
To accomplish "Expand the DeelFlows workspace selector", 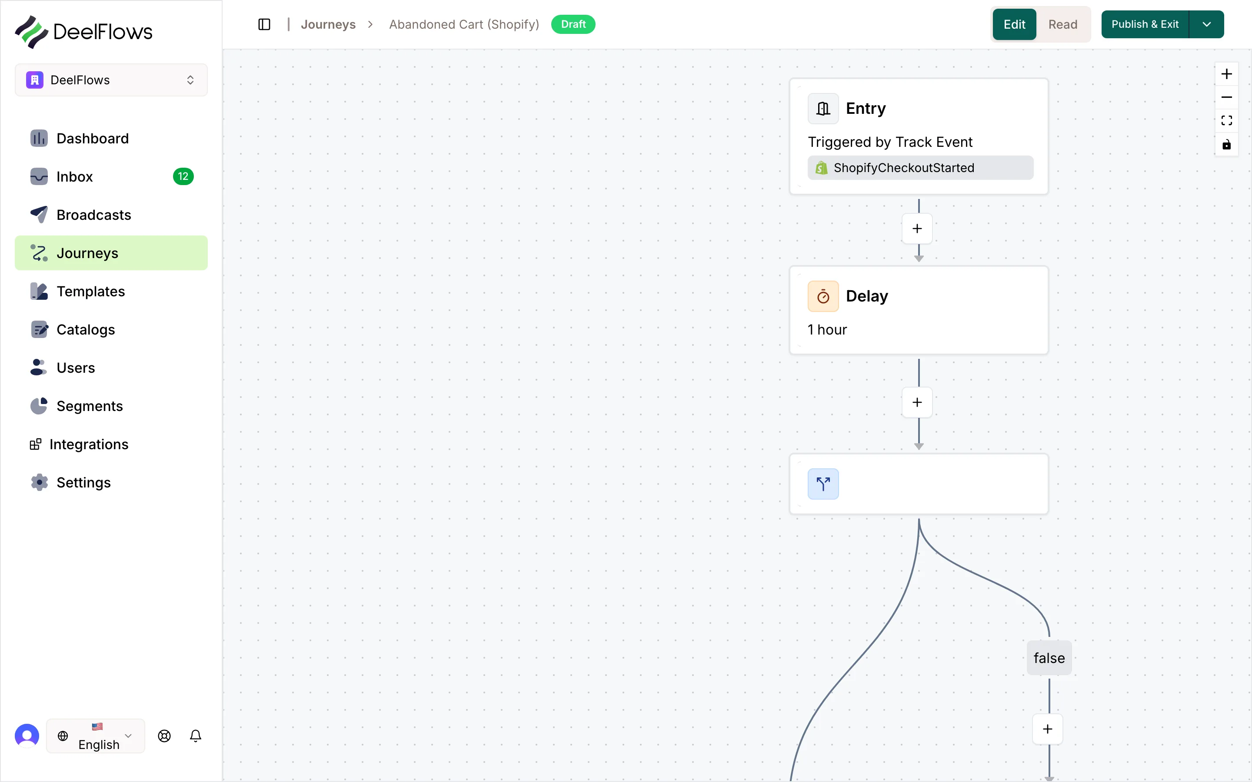I will [111, 80].
